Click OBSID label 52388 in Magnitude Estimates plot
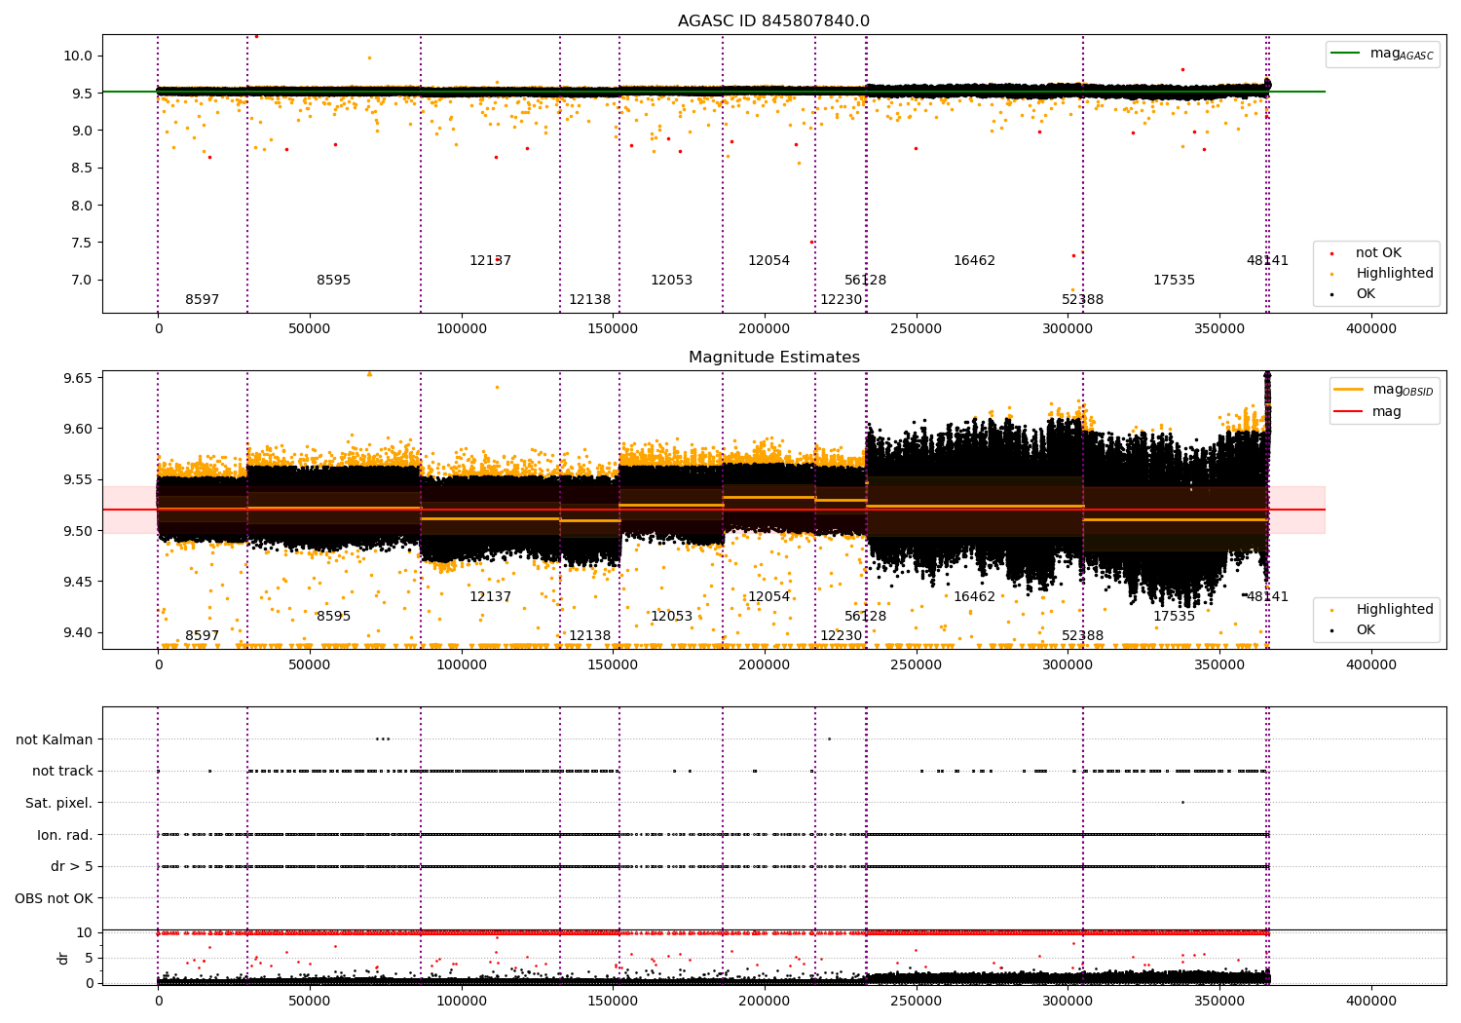This screenshot has width=1461, height=1023. 1083,635
